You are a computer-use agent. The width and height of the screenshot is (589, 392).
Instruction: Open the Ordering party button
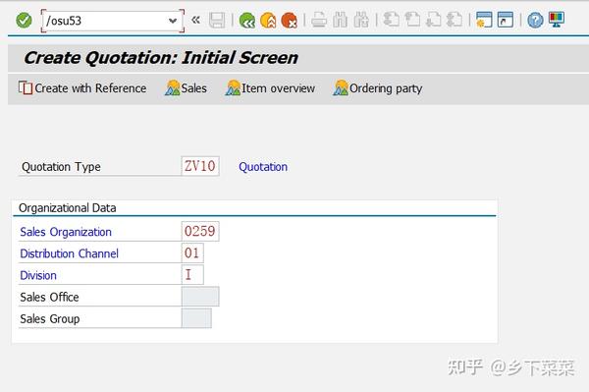tap(378, 88)
